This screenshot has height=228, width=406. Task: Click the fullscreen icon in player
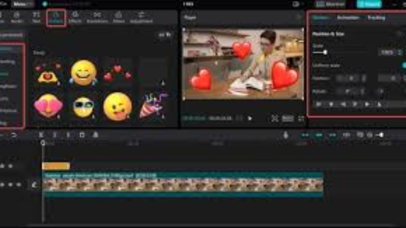coord(301,119)
